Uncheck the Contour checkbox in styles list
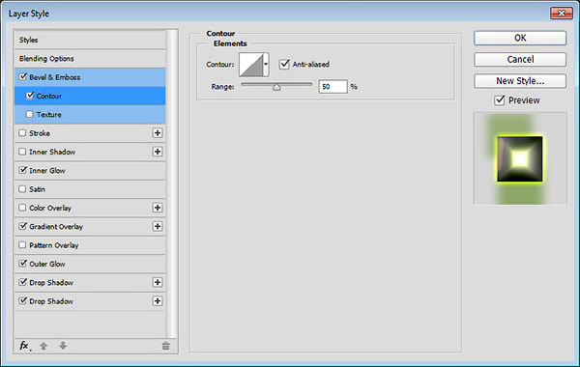The width and height of the screenshot is (580, 367). point(30,96)
